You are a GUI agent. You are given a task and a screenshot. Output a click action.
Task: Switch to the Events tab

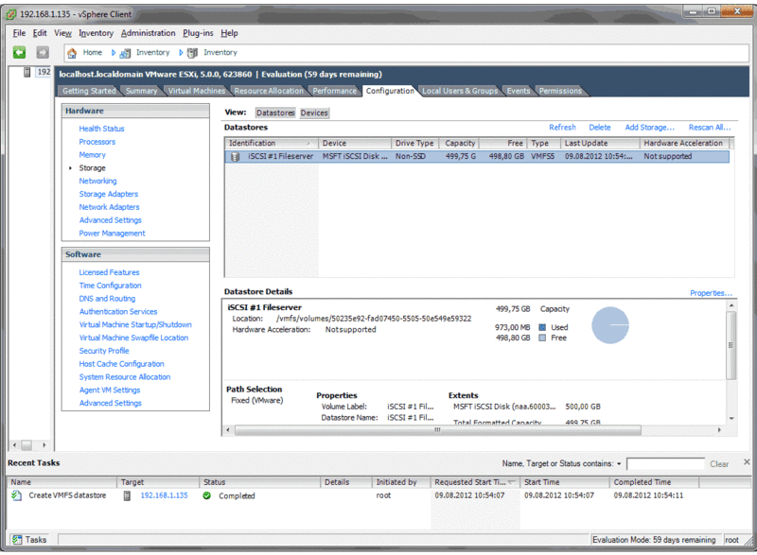pyautogui.click(x=519, y=91)
